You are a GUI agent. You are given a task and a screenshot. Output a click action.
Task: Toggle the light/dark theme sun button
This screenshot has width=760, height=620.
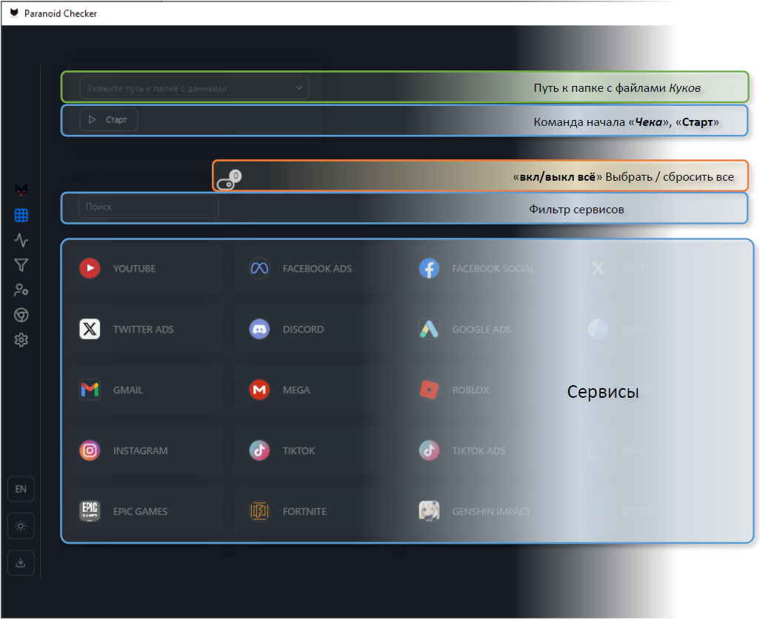(x=21, y=526)
